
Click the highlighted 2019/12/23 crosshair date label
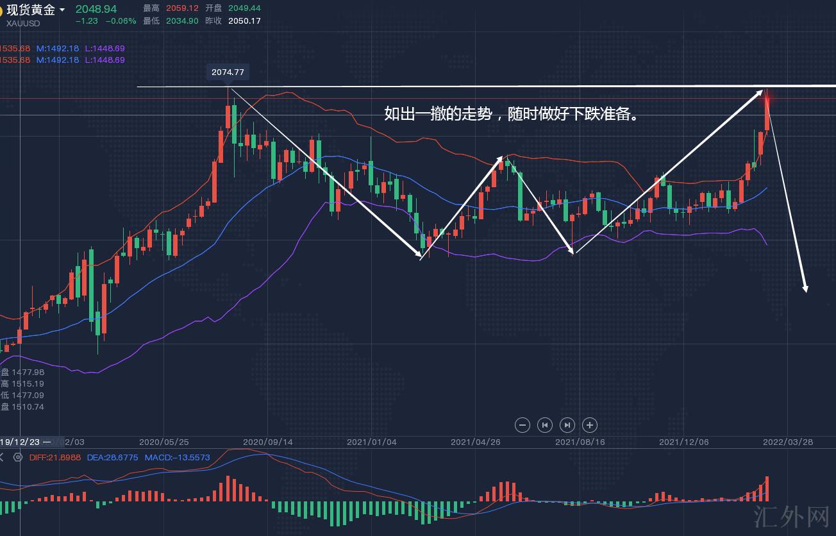click(x=19, y=442)
